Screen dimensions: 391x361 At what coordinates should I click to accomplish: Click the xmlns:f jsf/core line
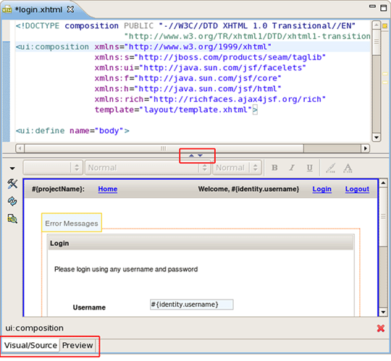(188, 78)
